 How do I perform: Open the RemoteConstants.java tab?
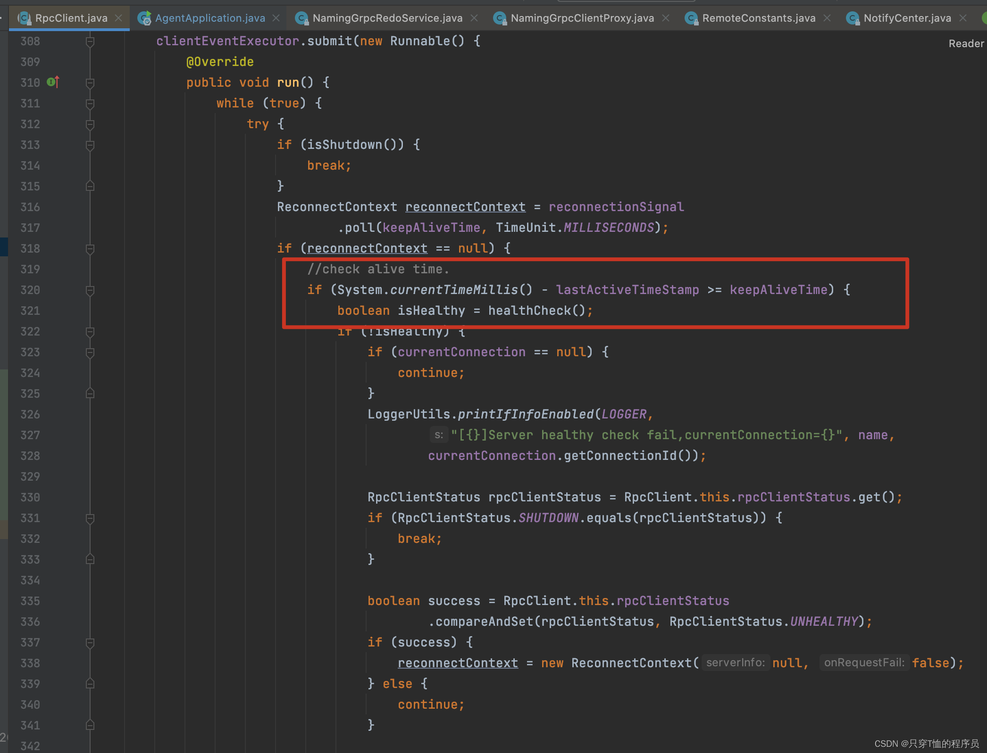click(x=759, y=18)
